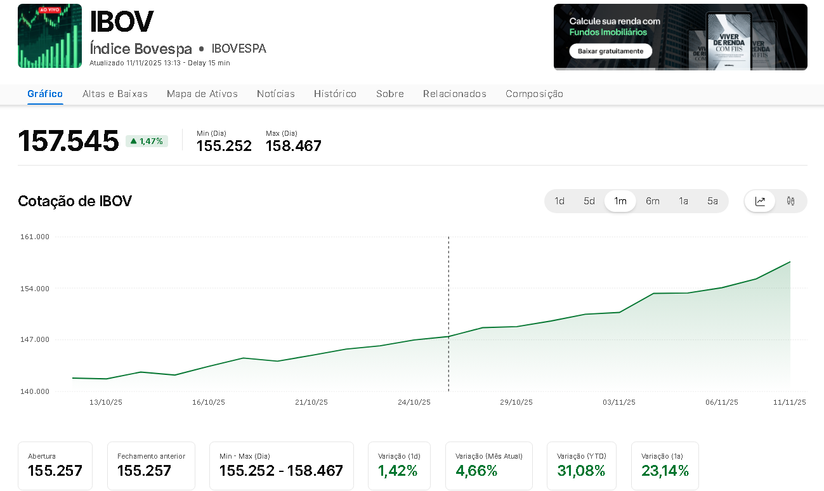Click the IBOV live chart logo

(49, 36)
